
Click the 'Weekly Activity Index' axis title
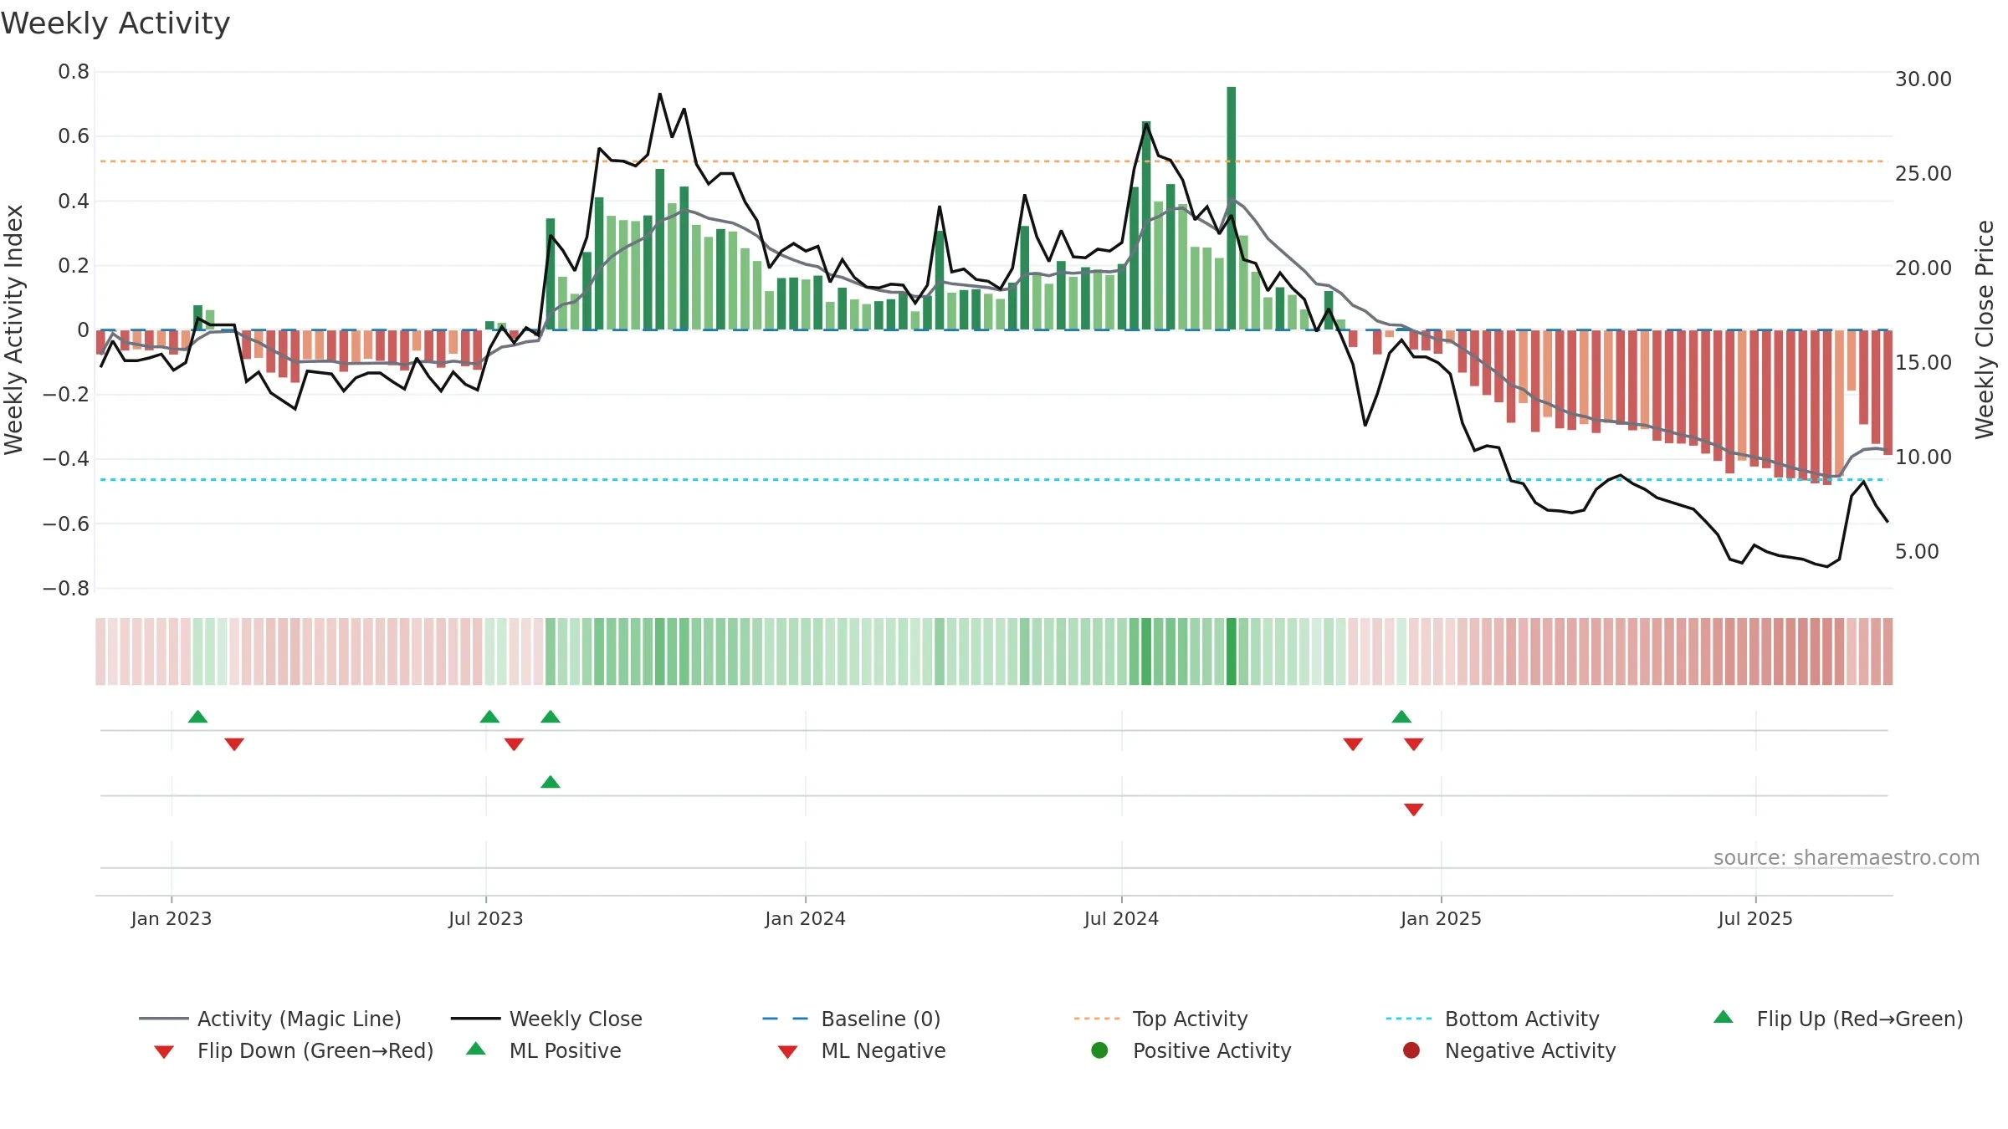tap(13, 330)
